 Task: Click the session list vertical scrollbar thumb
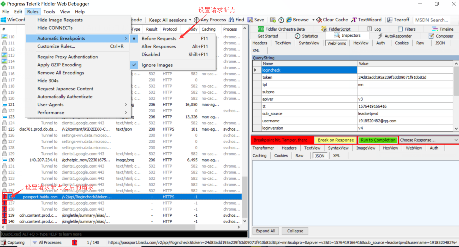point(245,197)
